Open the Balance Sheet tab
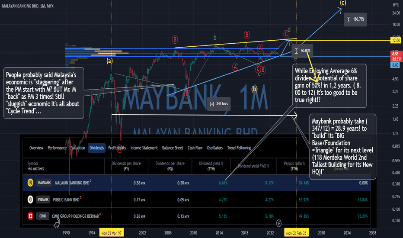 coord(173,148)
